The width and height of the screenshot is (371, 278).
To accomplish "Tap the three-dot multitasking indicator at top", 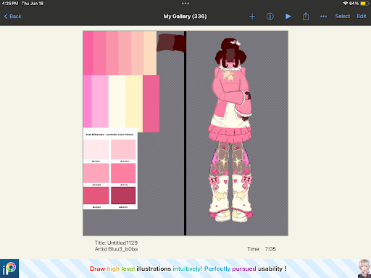I will coord(185,4).
